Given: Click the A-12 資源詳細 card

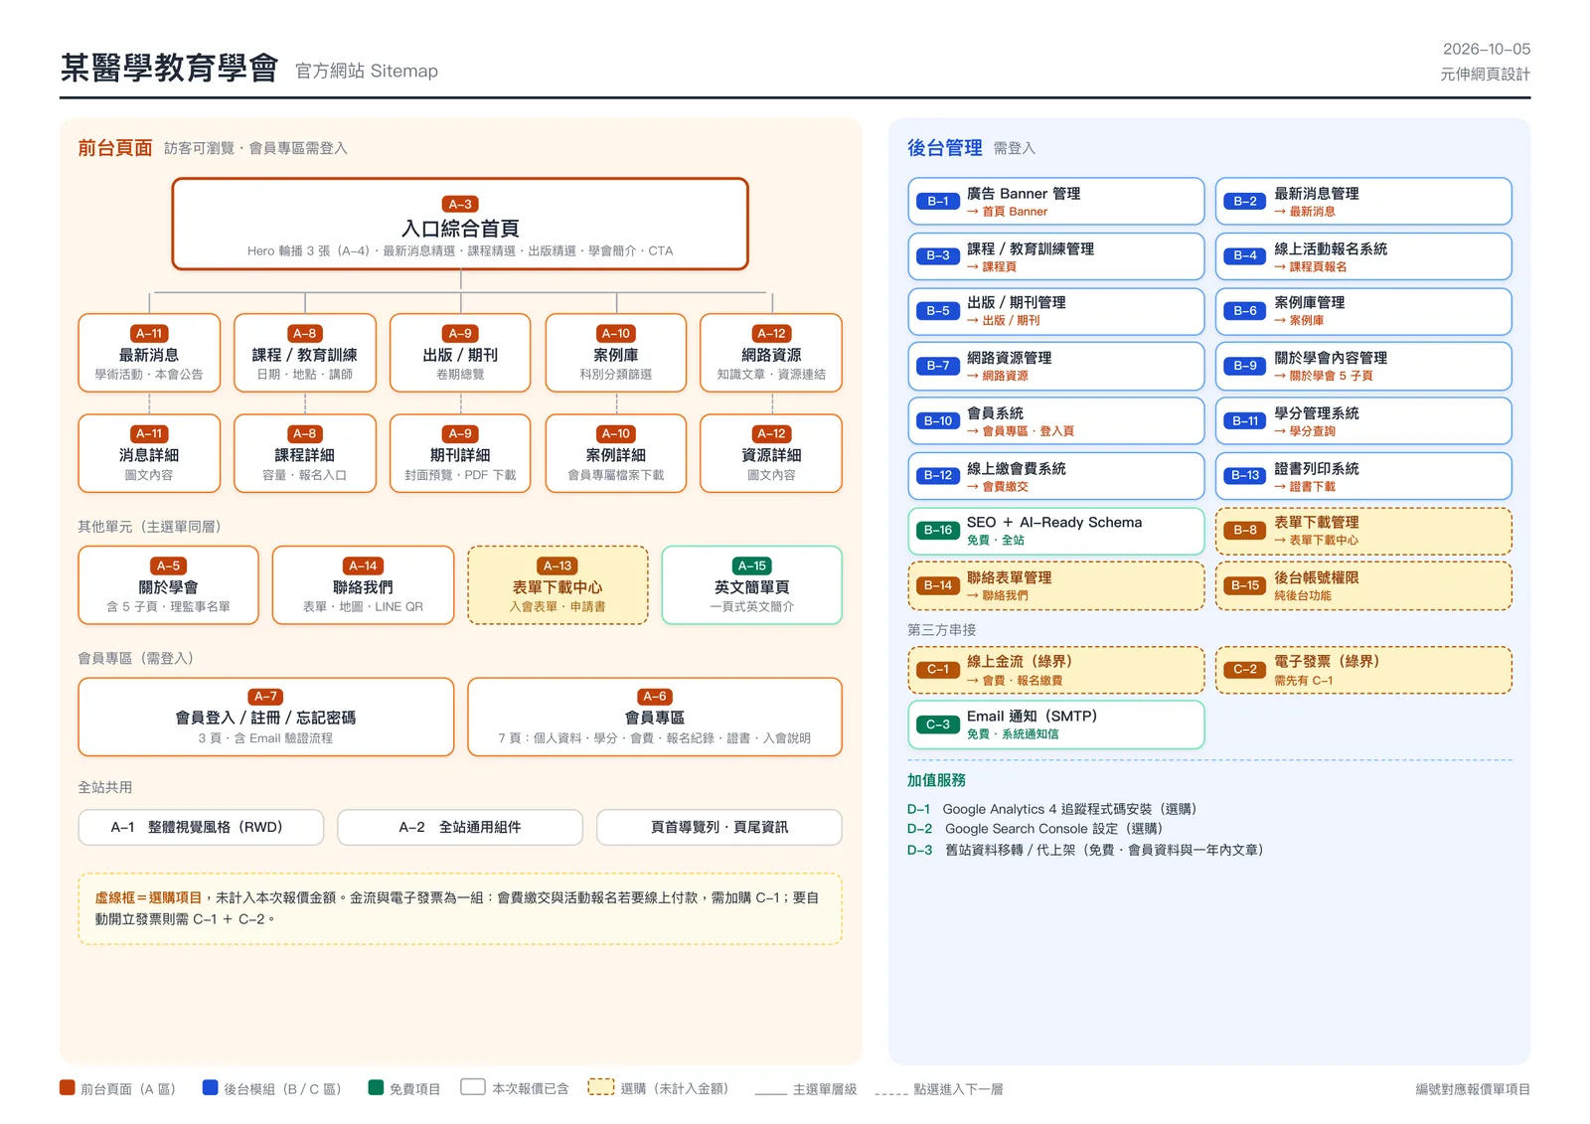Looking at the screenshot, I should click(x=771, y=453).
